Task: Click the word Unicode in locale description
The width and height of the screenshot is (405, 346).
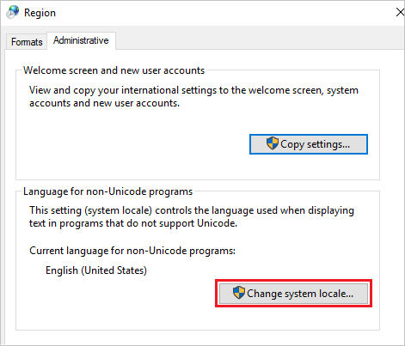Action: point(216,223)
